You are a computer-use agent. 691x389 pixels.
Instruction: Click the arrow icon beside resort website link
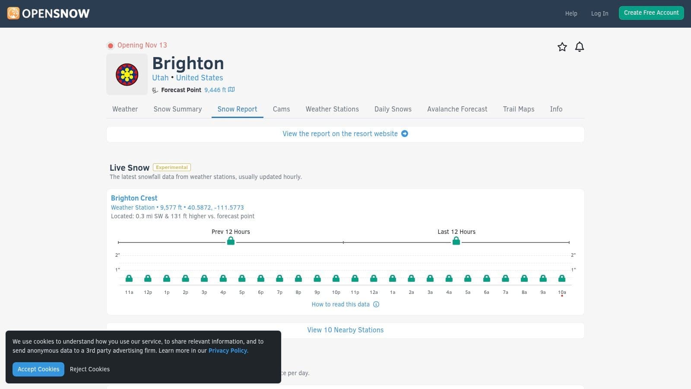pyautogui.click(x=405, y=134)
